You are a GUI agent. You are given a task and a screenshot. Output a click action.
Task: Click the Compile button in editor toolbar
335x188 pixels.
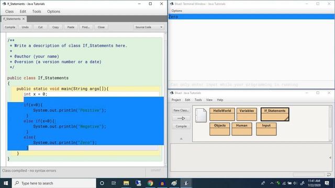point(10,27)
